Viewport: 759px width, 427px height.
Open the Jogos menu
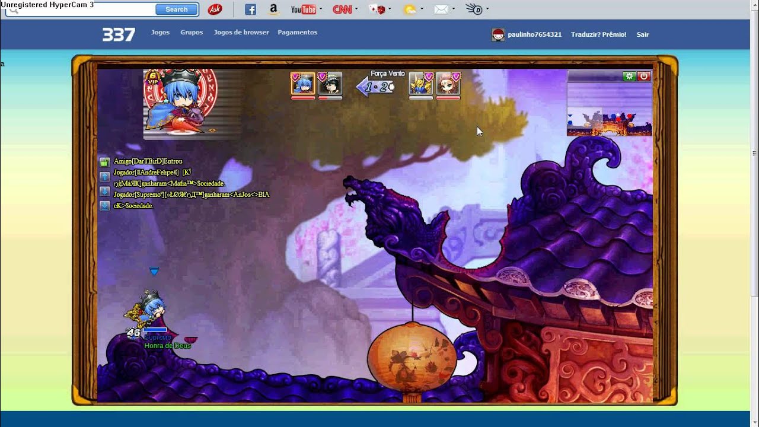tap(160, 33)
